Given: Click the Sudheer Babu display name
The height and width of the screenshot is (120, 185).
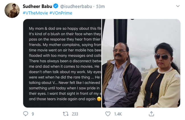Looking at the screenshot, I should pos(36,7).
